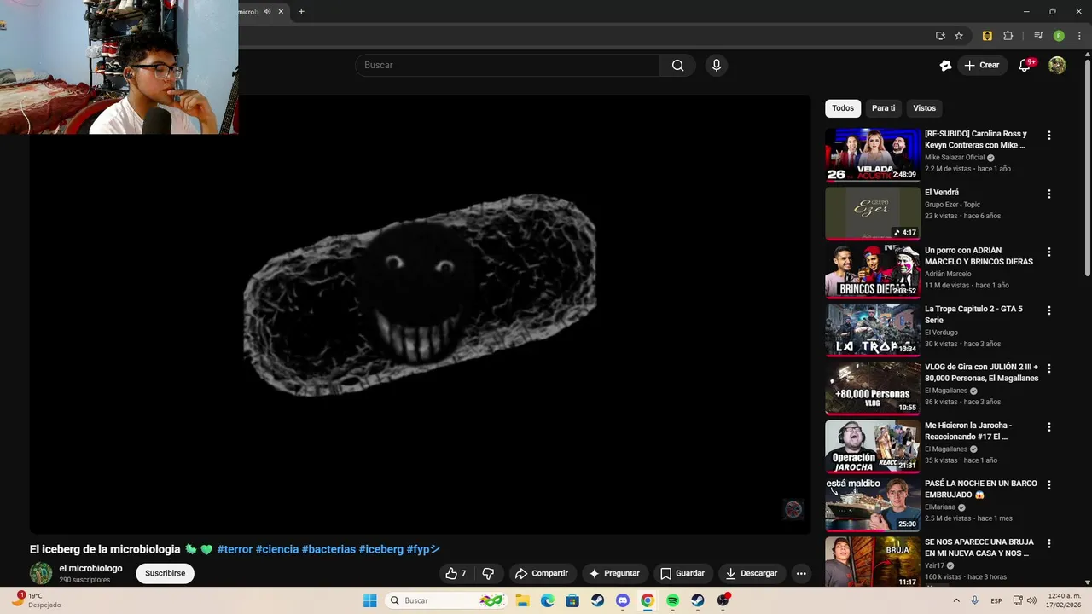Open options for Me Hicieron la Jarocha video
Image resolution: width=1092 pixels, height=614 pixels.
point(1049,426)
